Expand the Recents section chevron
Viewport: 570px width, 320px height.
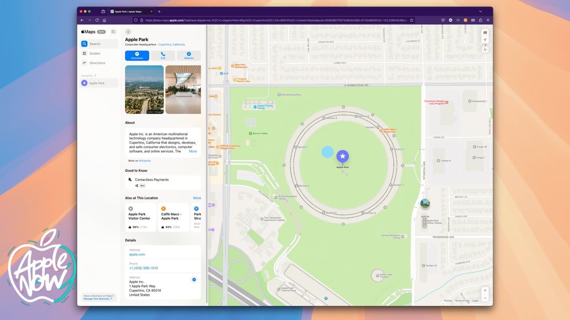pos(96,75)
